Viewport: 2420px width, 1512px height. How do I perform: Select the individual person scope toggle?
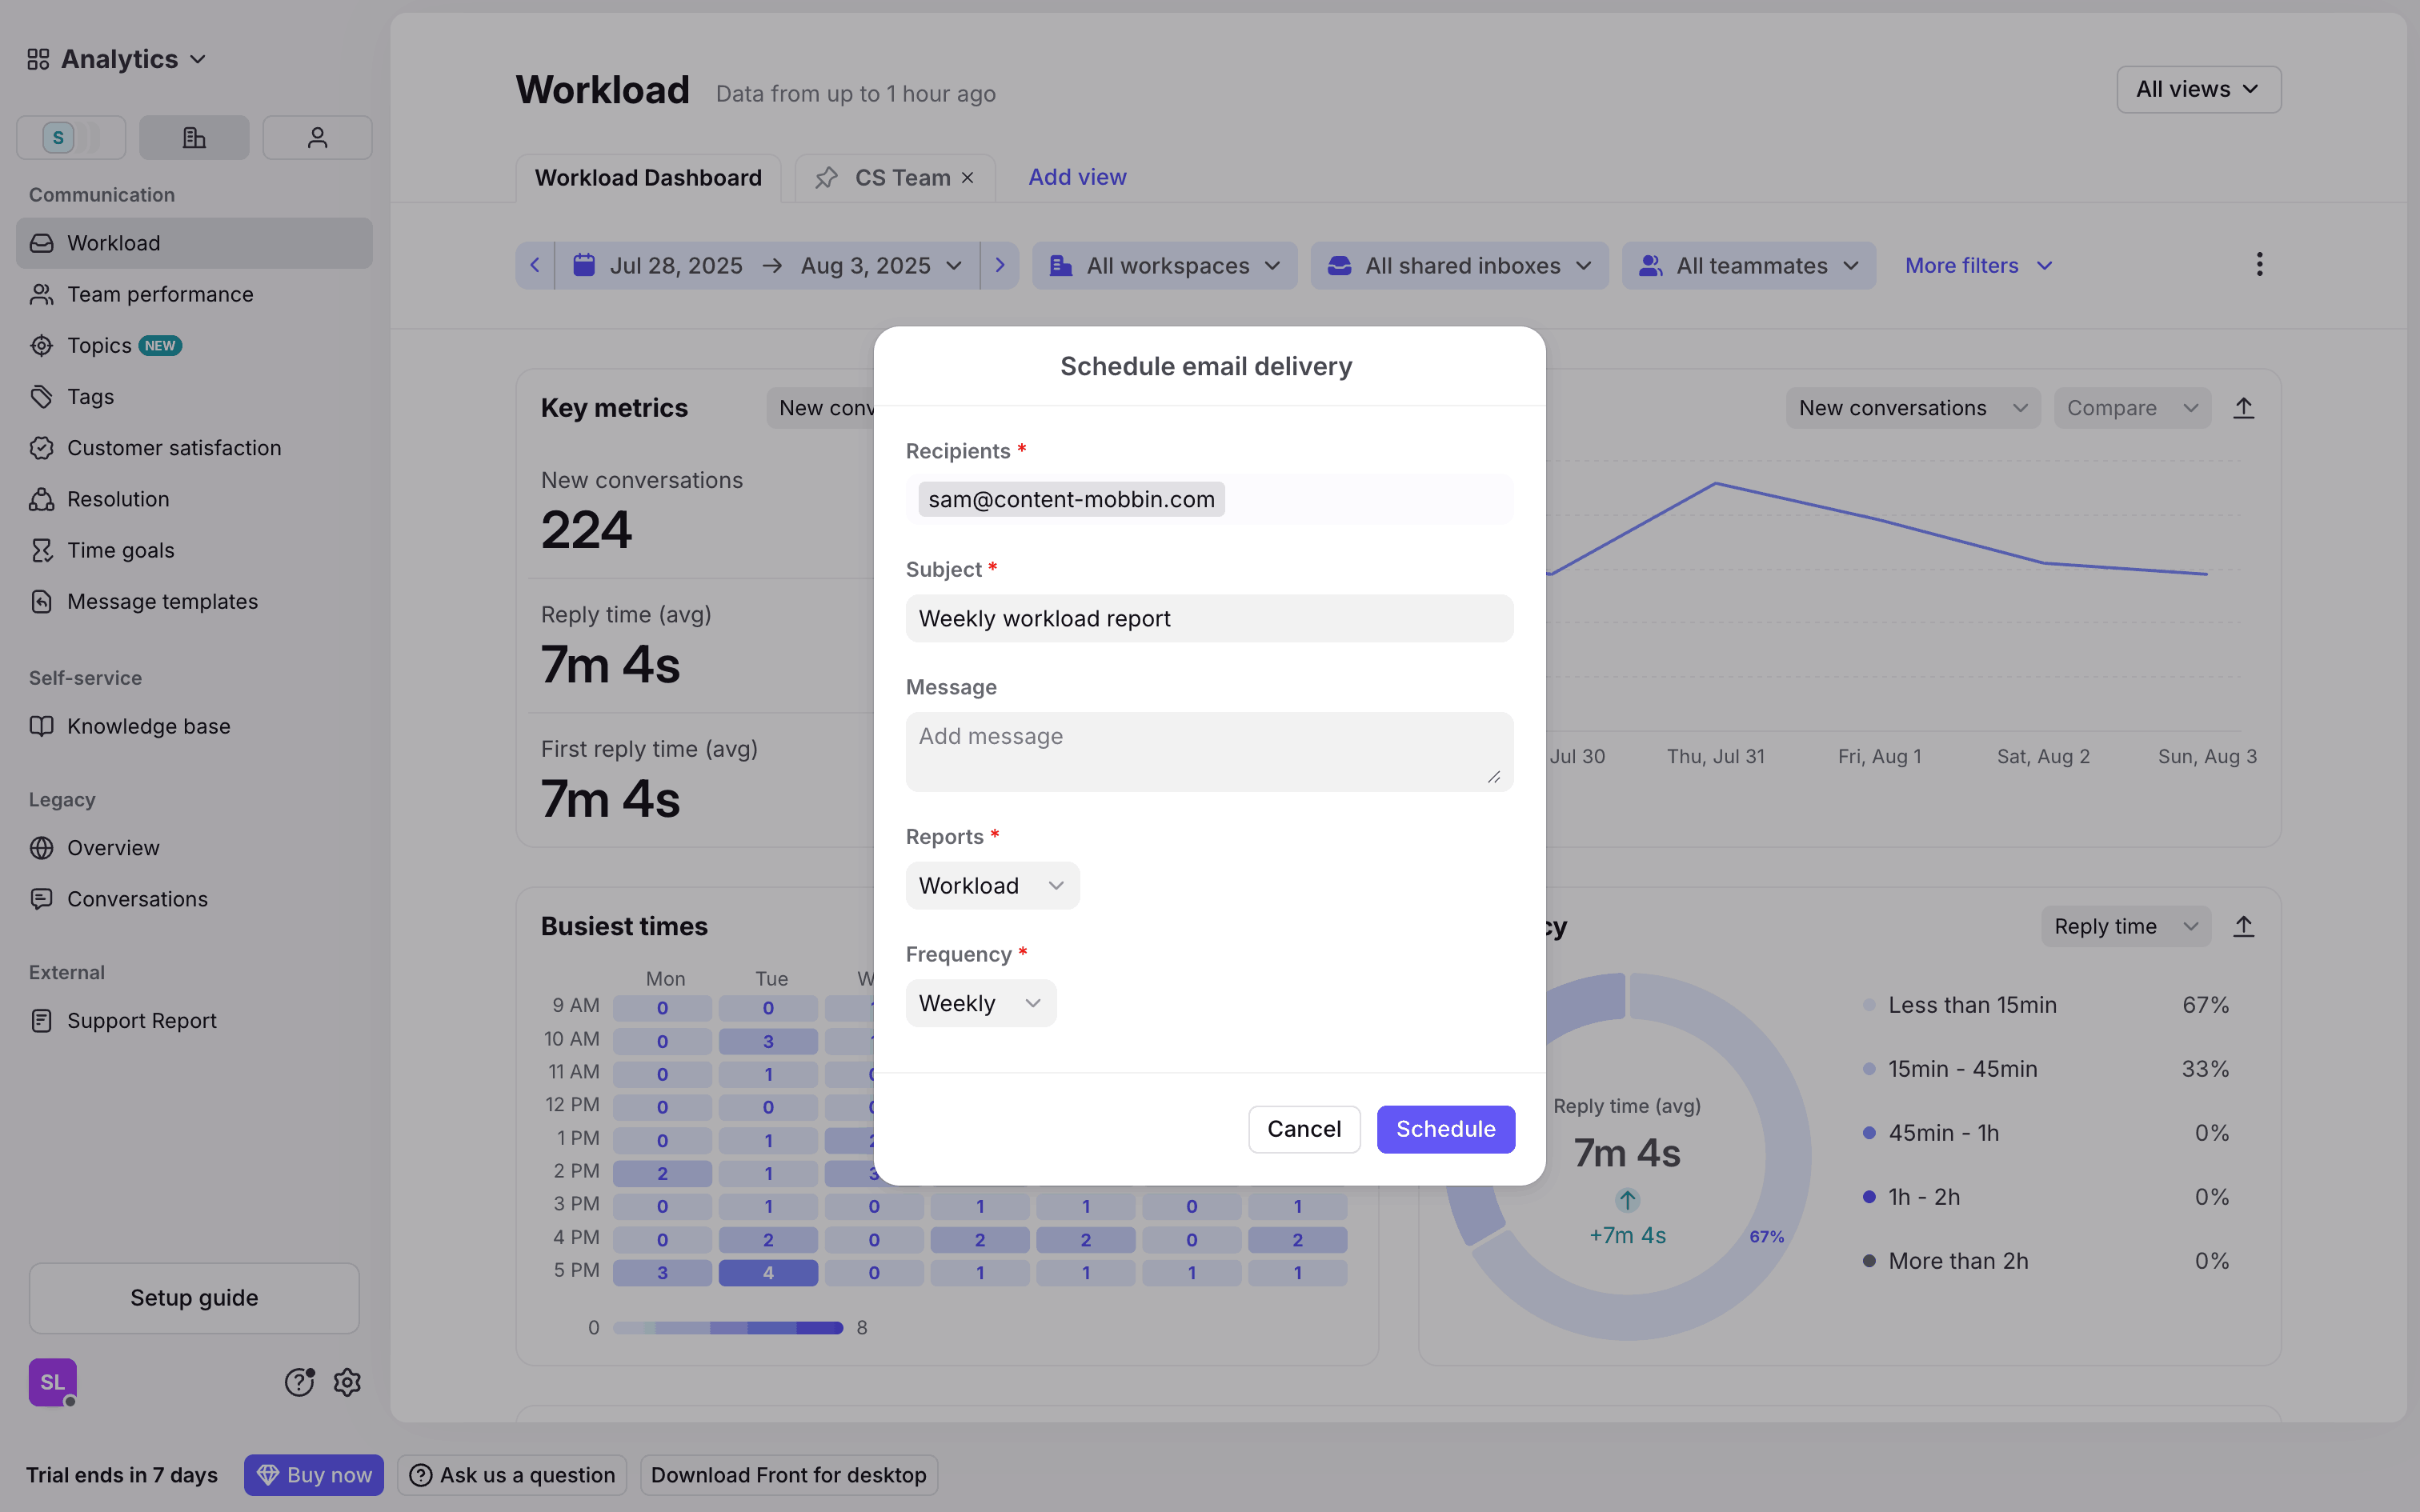317,137
